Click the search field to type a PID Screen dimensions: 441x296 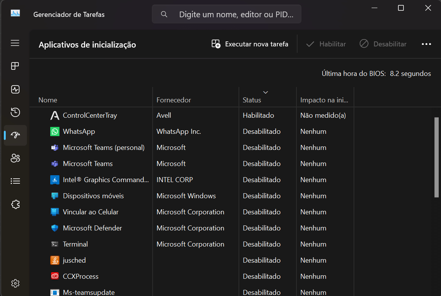(x=226, y=14)
